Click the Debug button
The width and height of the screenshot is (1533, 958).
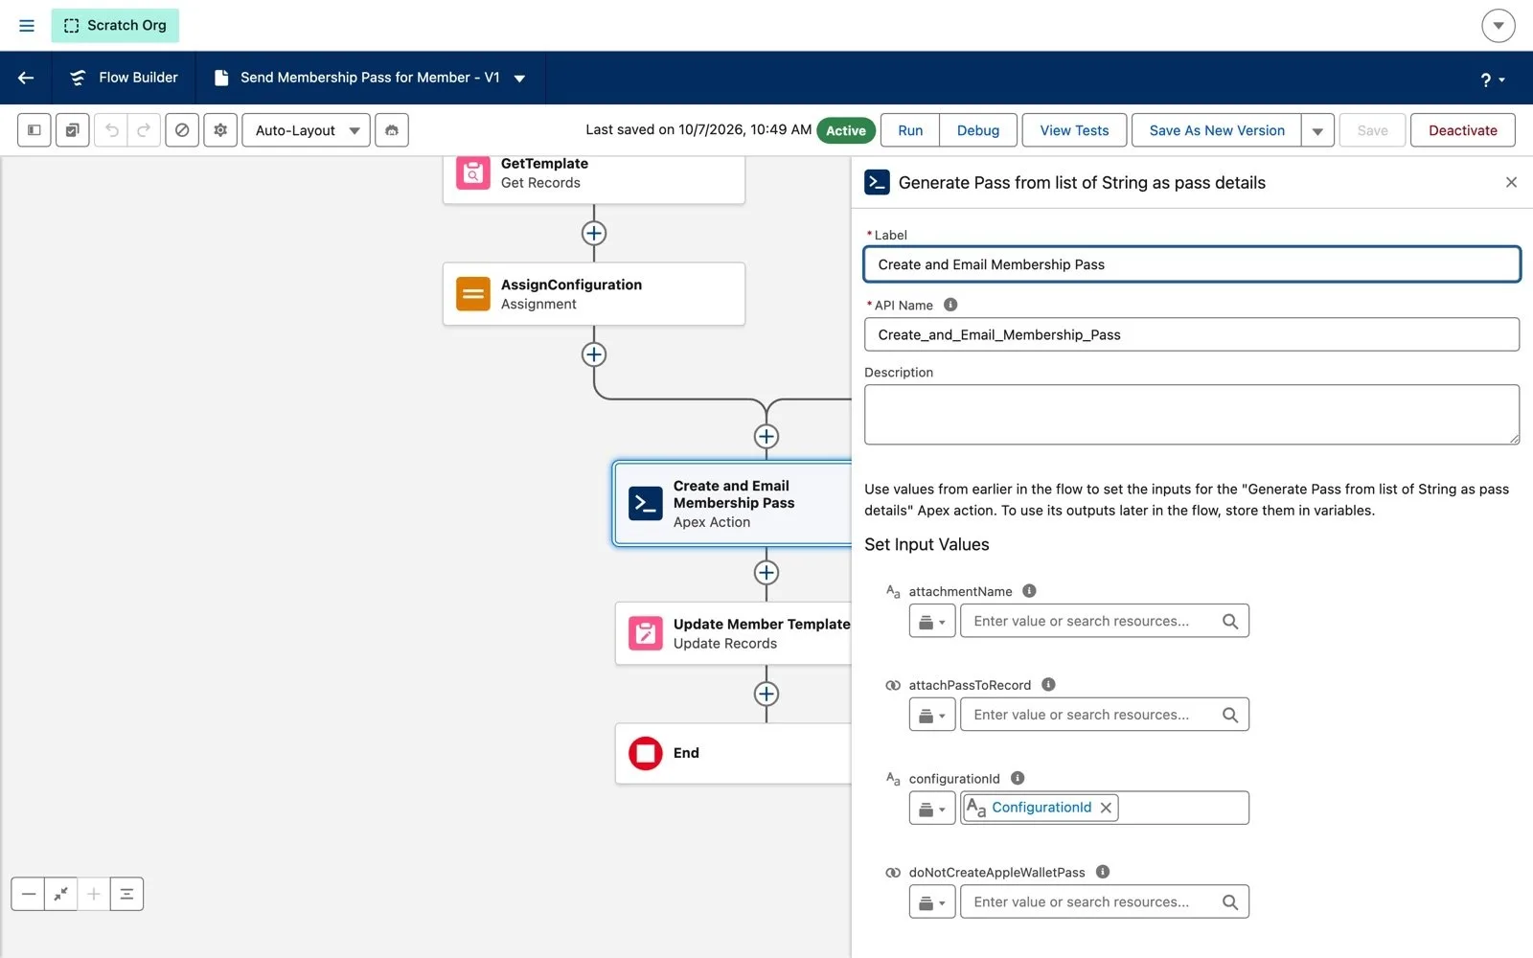click(977, 130)
